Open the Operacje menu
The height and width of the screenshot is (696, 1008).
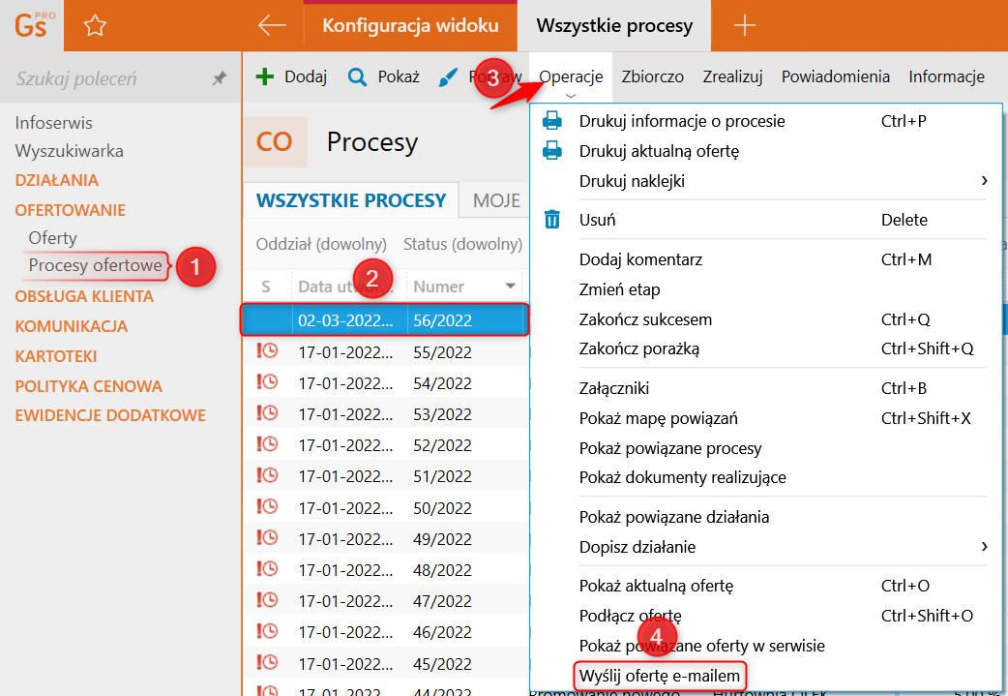571,77
